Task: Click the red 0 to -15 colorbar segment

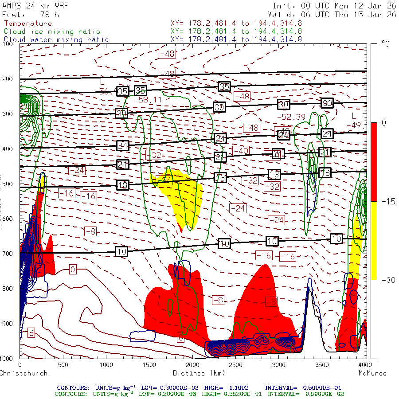Action: (x=374, y=162)
